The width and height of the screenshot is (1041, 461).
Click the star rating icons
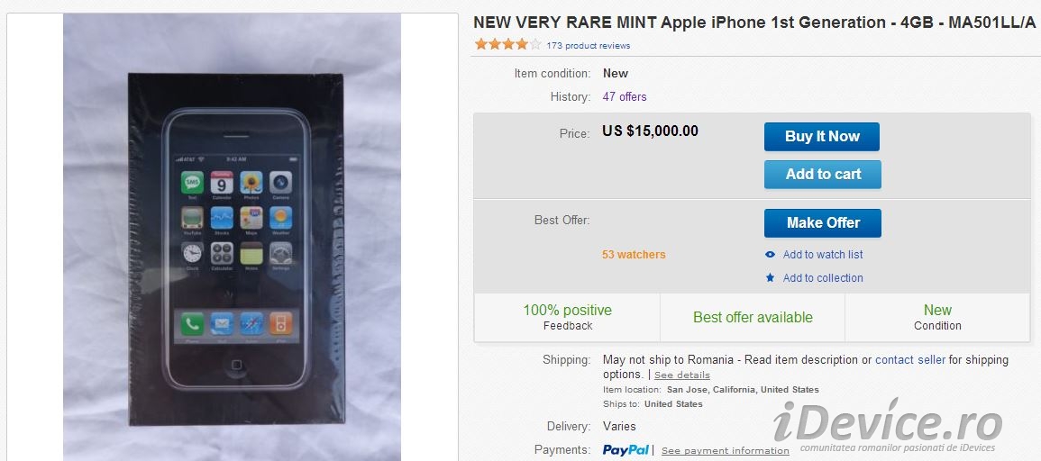click(x=507, y=44)
